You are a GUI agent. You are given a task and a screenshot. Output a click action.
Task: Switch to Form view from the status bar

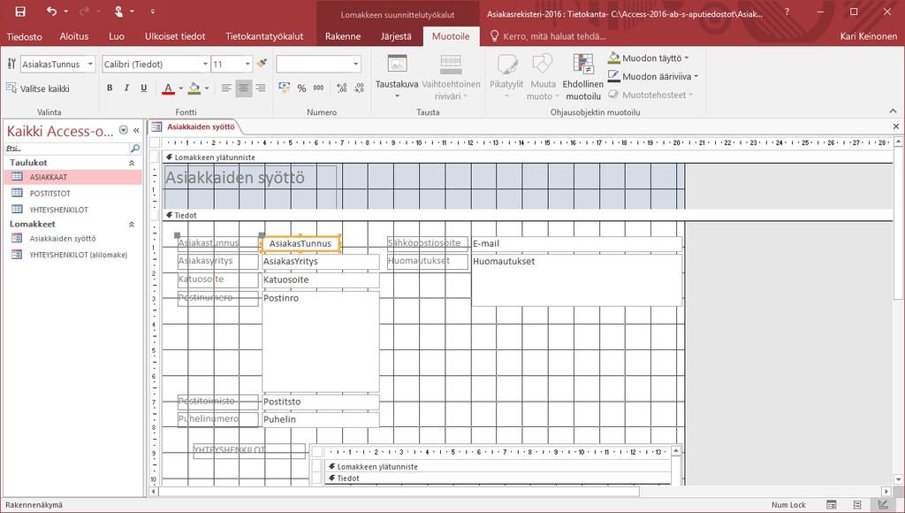[831, 504]
